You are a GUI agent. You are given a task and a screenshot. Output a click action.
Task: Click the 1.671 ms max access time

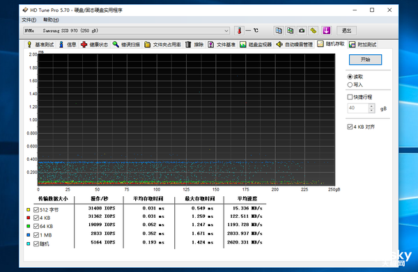[202, 234]
